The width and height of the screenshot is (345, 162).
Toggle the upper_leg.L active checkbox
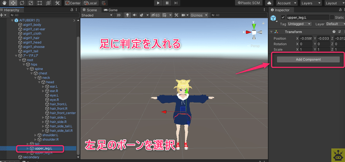(x=283, y=17)
